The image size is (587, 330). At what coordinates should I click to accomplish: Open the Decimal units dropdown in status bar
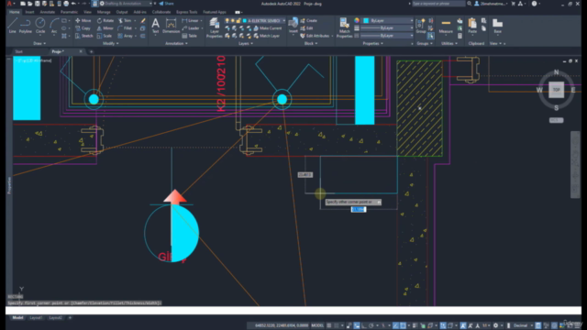523,325
